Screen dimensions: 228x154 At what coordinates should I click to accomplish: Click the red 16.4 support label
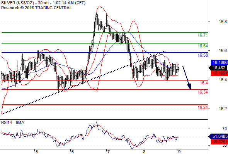point(204,83)
